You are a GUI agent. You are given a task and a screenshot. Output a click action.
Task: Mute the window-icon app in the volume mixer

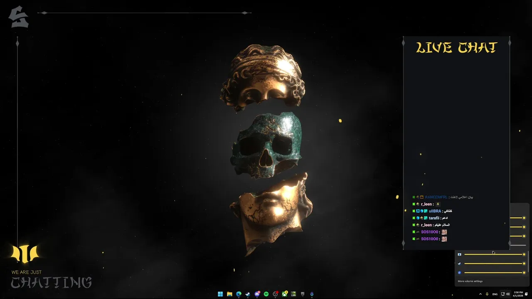(x=459, y=254)
